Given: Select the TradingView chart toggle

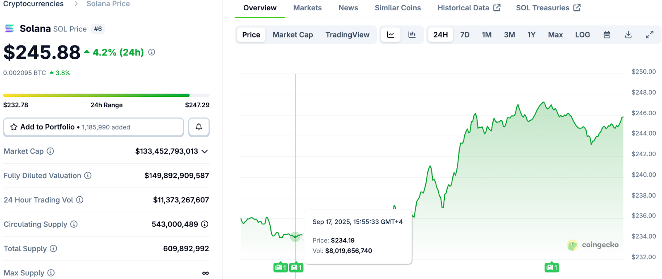Looking at the screenshot, I should pyautogui.click(x=347, y=35).
